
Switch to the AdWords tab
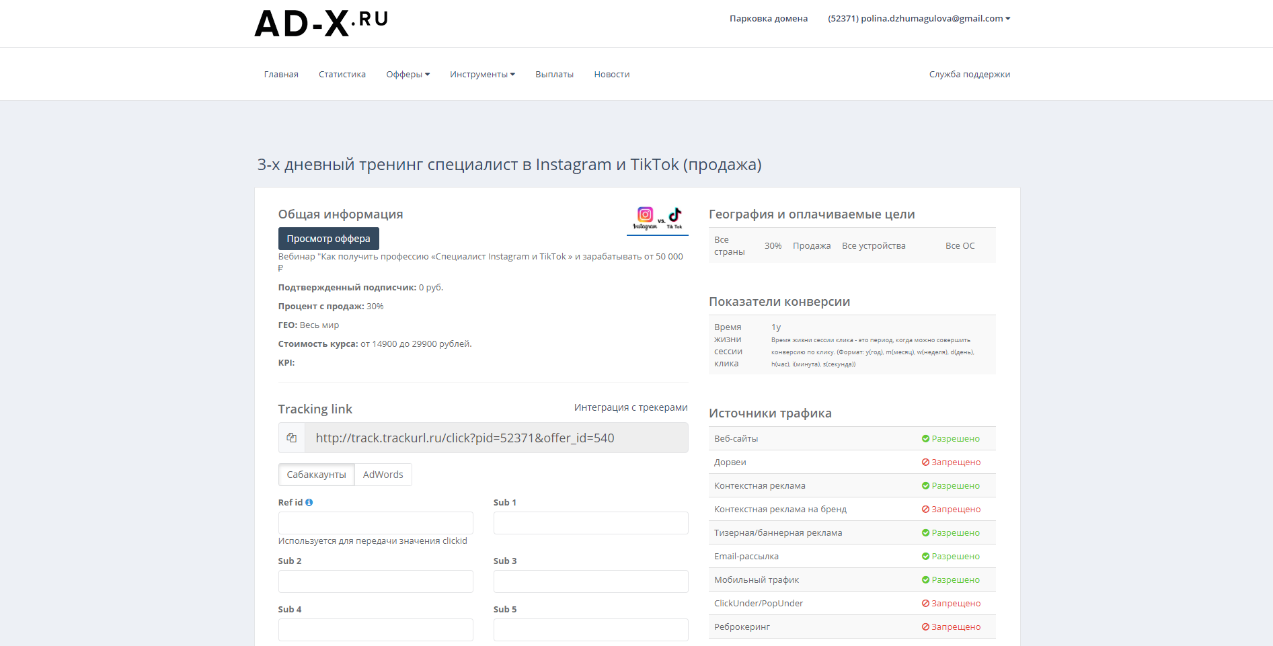pos(383,475)
